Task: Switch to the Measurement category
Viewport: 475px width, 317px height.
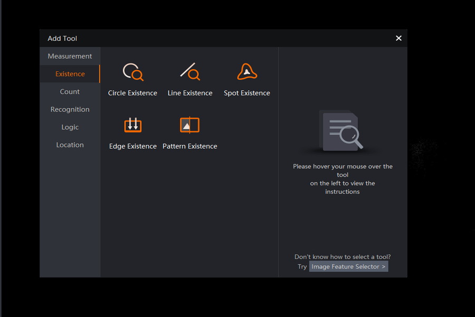Action: [x=70, y=56]
